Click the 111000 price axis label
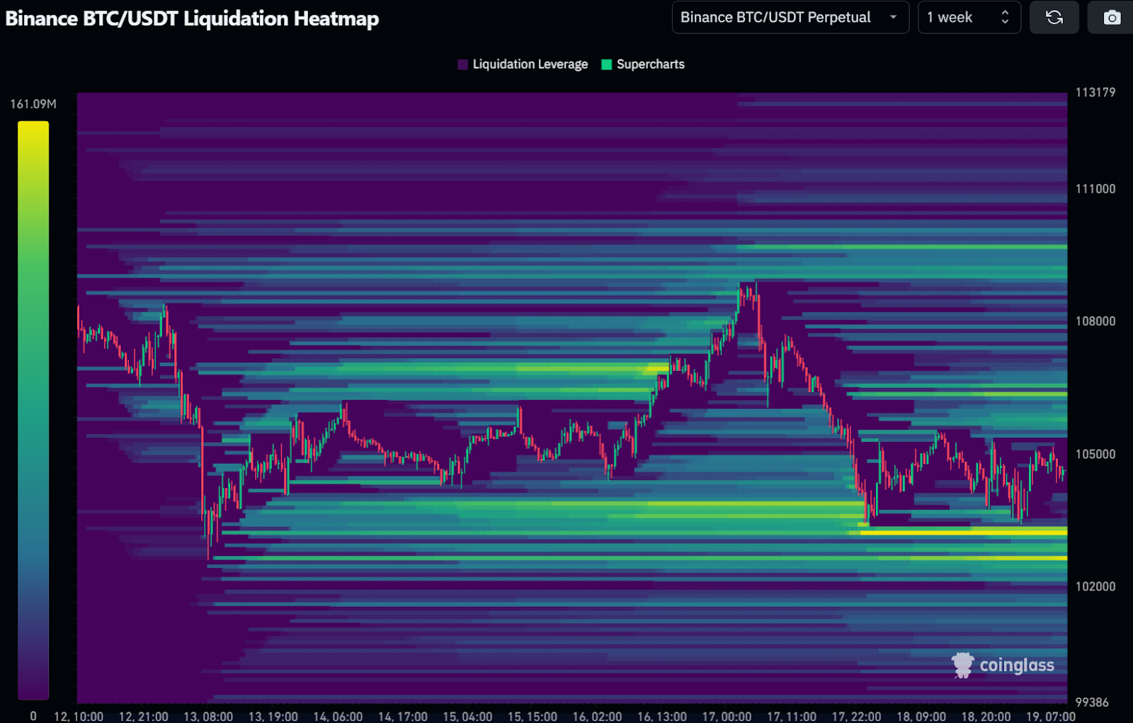Viewport: 1133px width, 723px height. coord(1095,189)
